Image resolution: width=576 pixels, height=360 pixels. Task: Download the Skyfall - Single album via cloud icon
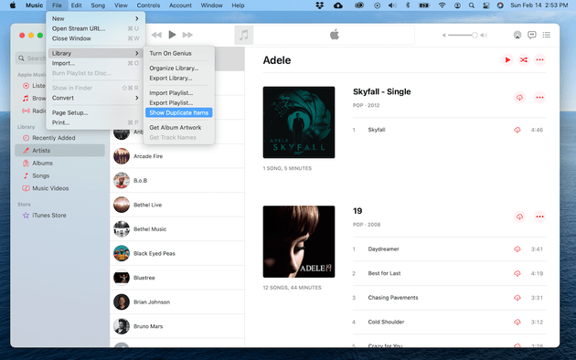click(x=519, y=98)
